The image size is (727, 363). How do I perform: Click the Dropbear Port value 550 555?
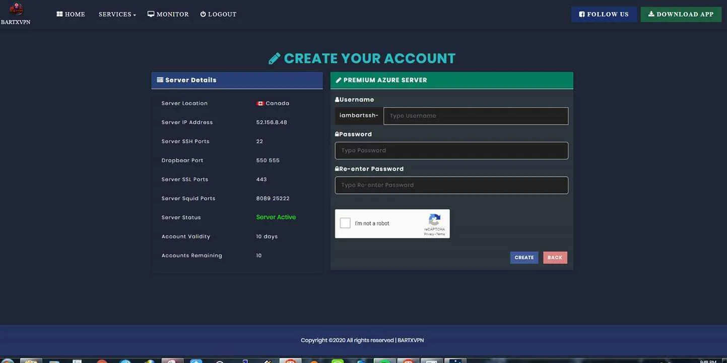[268, 160]
